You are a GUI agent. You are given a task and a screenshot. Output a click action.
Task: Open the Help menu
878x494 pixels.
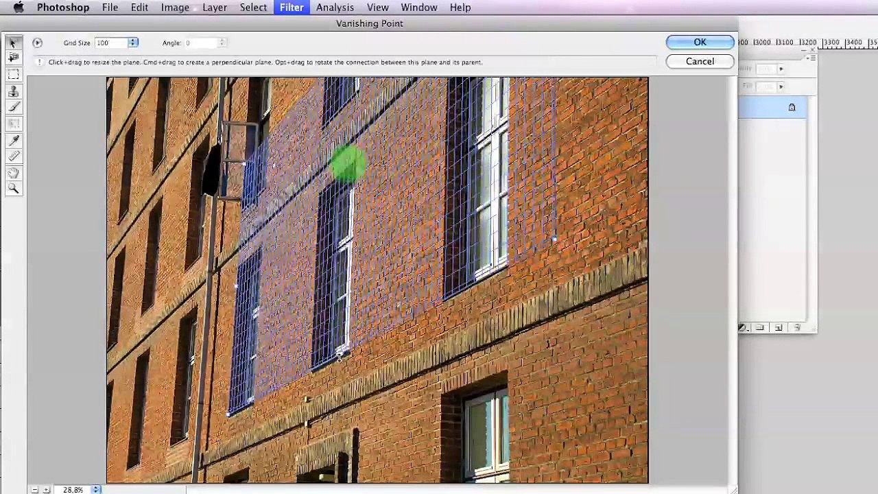click(x=460, y=8)
